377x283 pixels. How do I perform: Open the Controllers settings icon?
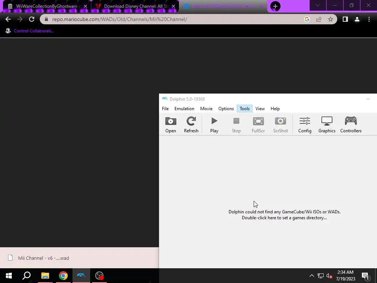(351, 125)
